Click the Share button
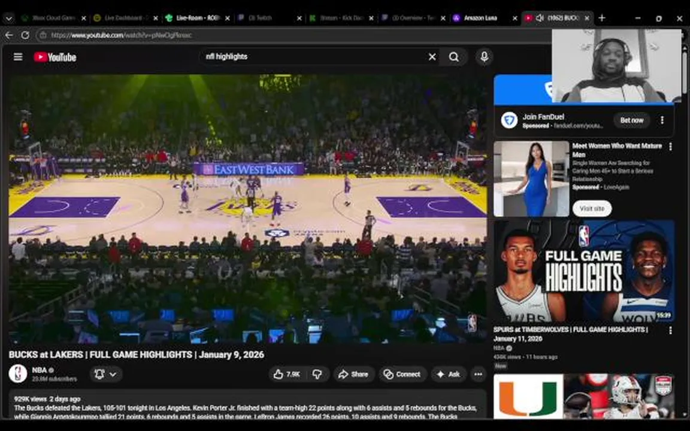The height and width of the screenshot is (431, 690). (x=353, y=374)
